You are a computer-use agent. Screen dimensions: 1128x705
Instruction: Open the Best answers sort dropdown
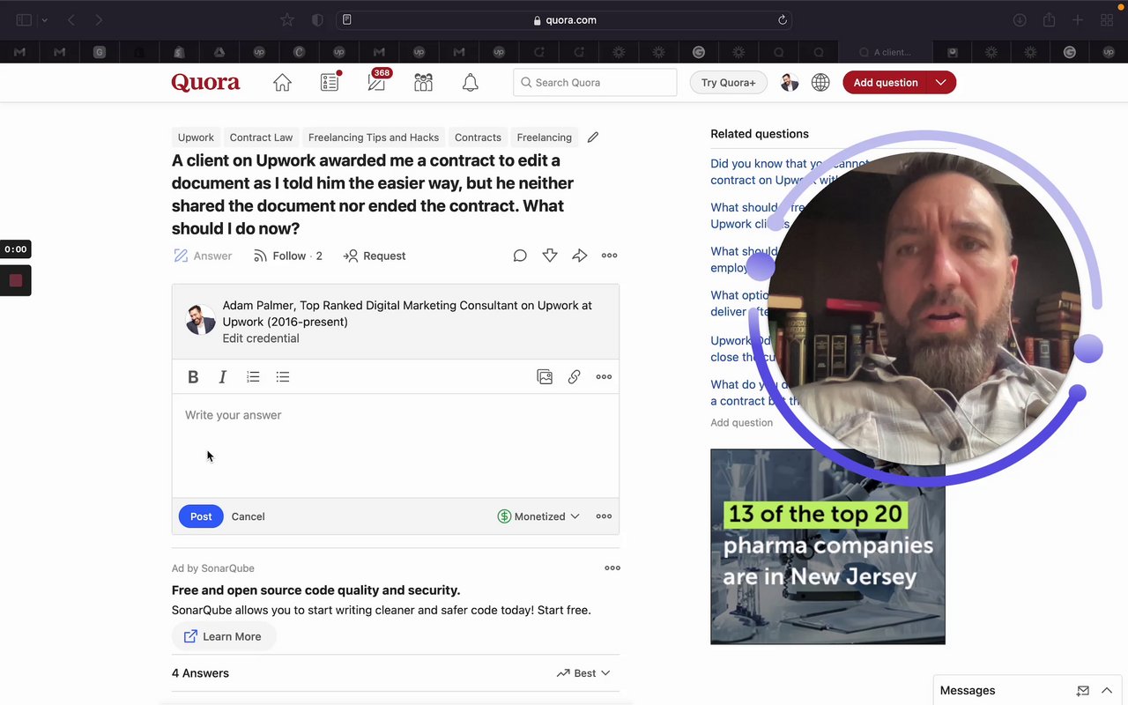click(x=583, y=673)
